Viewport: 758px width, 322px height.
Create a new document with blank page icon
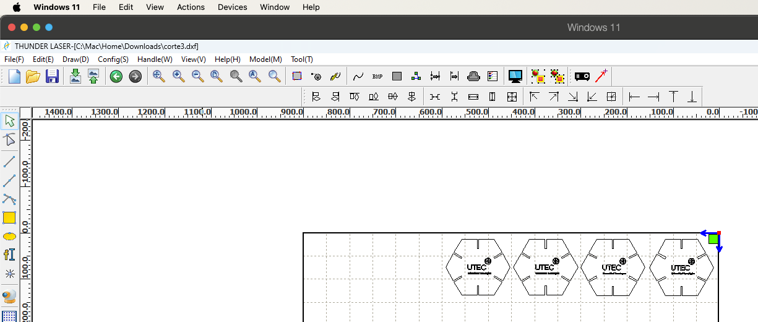(14, 76)
